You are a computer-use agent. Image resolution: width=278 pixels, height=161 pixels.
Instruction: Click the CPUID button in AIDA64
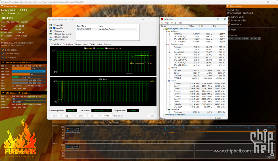(x=107, y=116)
